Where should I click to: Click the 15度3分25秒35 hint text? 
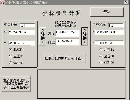pos(66,26)
